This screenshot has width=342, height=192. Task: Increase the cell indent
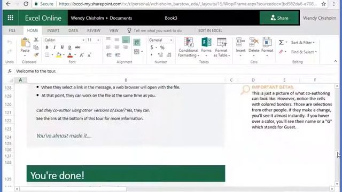tap(118, 55)
